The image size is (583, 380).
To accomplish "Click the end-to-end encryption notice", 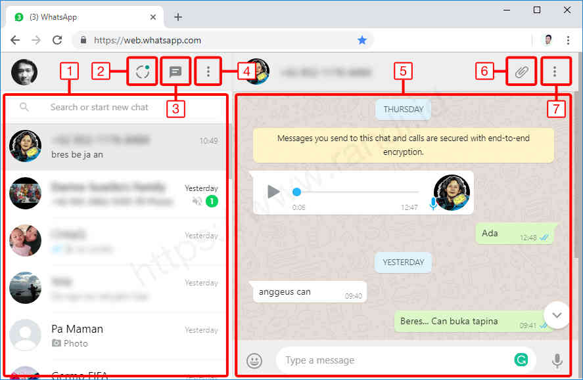I will 404,145.
